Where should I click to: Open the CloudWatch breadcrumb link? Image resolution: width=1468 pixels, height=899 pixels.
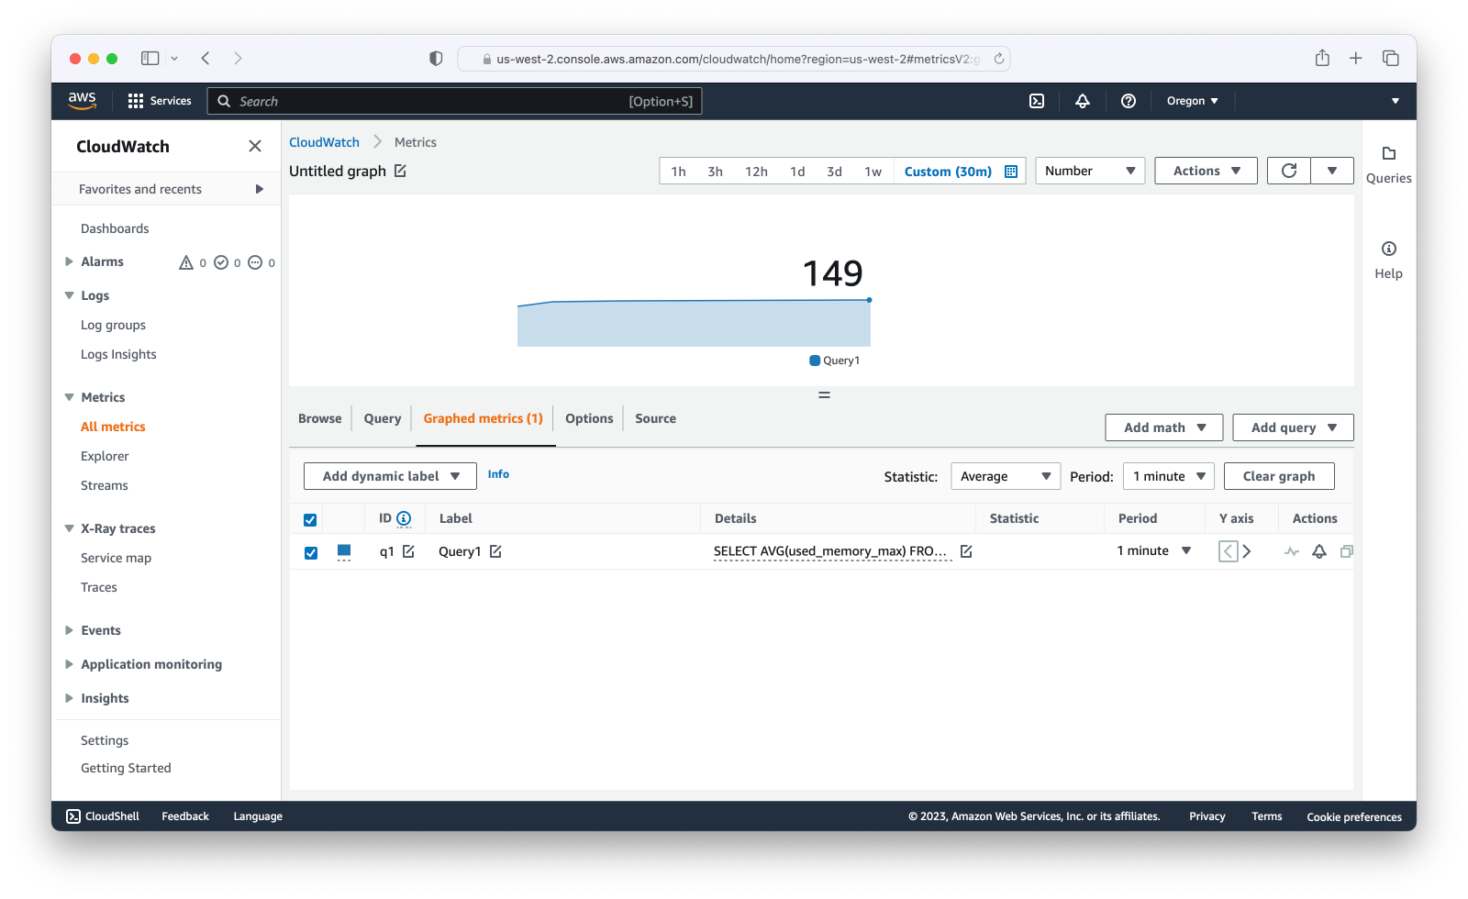325,142
